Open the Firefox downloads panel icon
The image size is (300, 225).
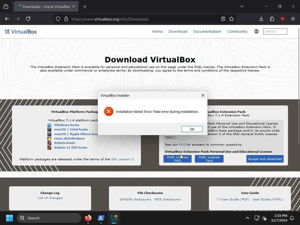261,19
